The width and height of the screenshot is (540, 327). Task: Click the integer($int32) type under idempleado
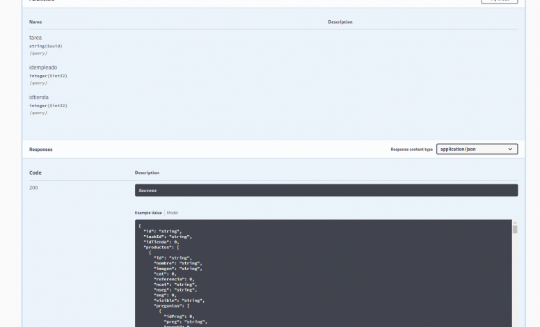48,76
